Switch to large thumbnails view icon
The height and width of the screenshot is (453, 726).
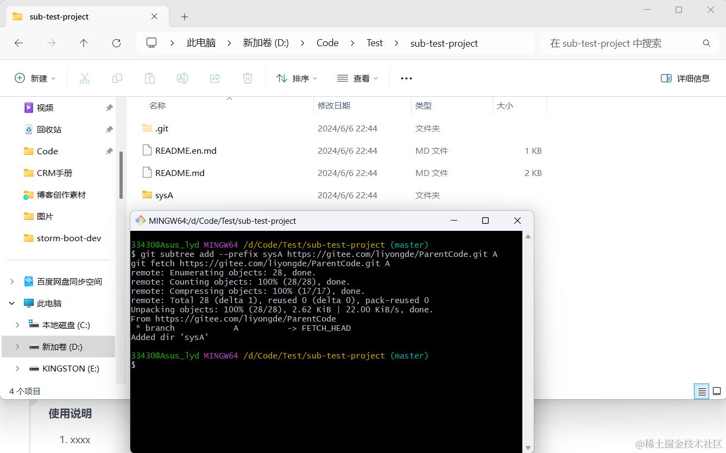point(717,391)
